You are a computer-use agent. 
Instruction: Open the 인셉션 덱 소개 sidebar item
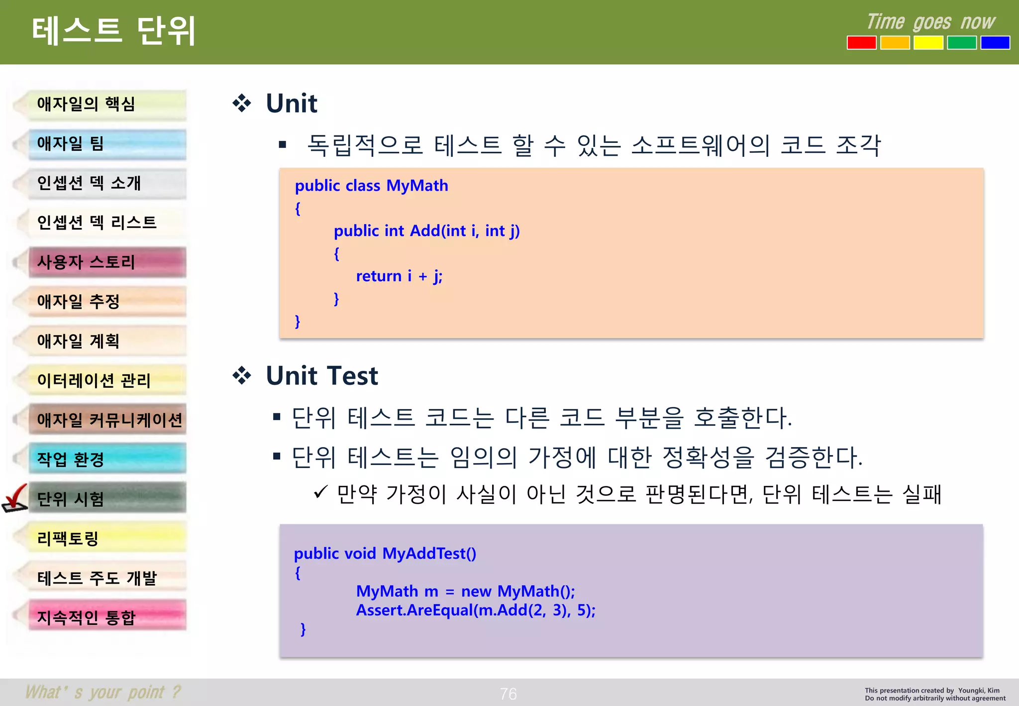tap(100, 184)
